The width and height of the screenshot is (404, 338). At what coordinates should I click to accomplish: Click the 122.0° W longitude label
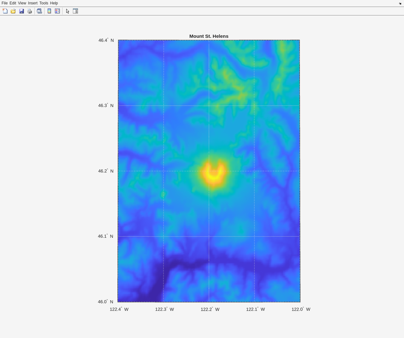coord(301,309)
